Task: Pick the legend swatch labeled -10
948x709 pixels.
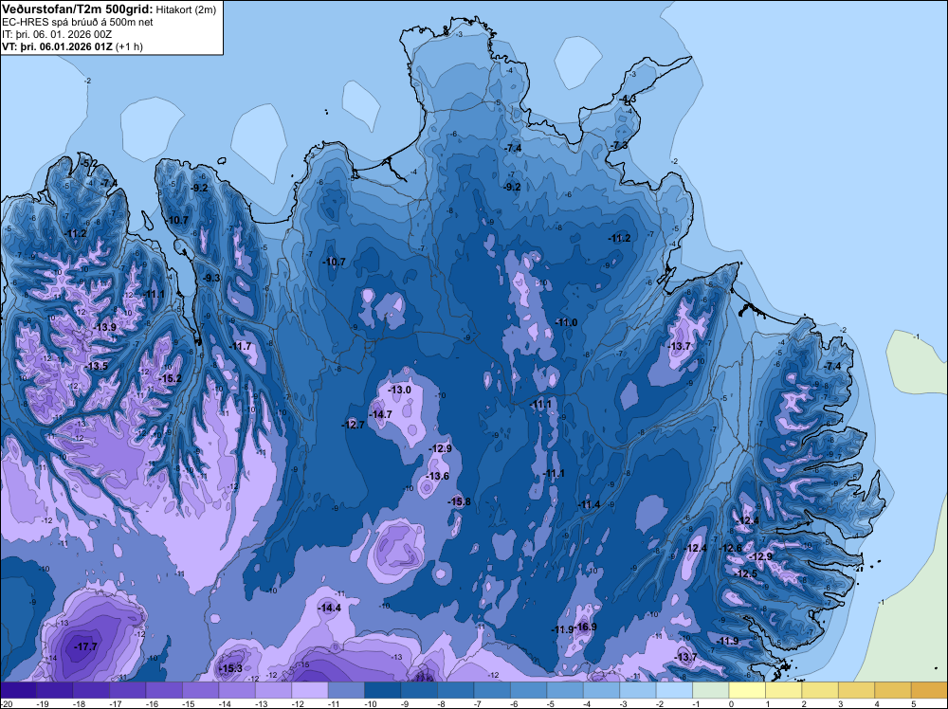Action: point(383,690)
